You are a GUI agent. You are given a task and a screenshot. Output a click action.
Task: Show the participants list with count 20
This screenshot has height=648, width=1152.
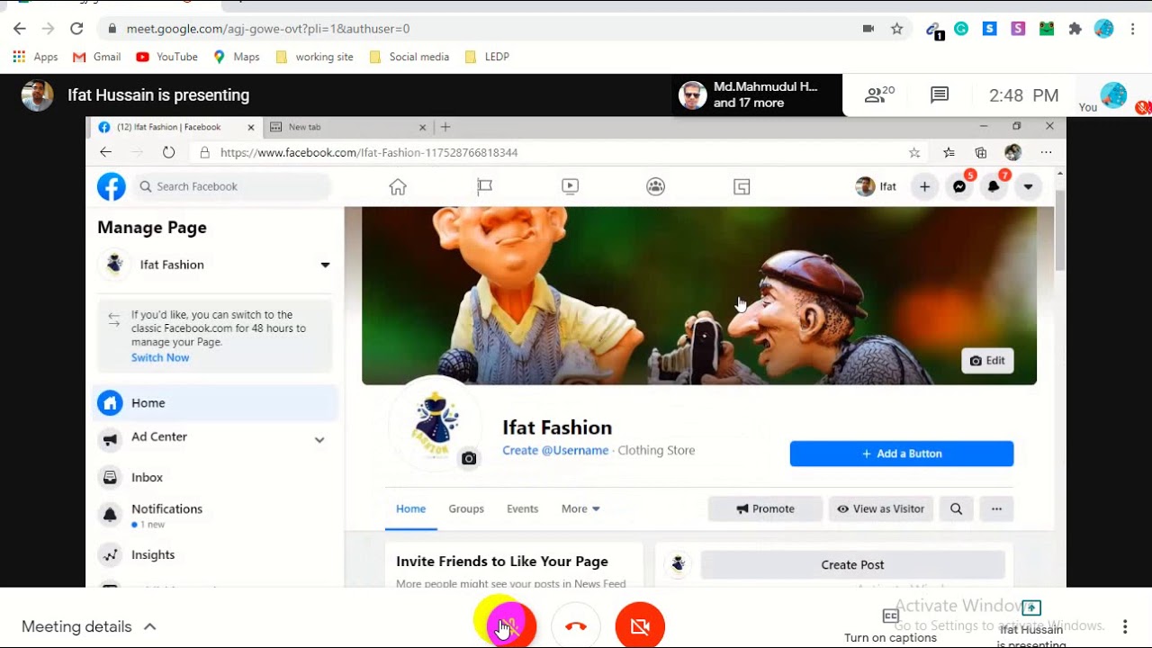click(879, 94)
